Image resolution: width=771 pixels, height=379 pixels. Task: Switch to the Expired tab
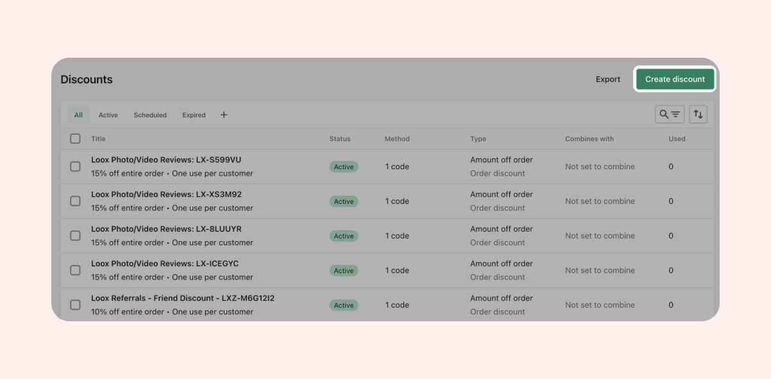click(194, 115)
